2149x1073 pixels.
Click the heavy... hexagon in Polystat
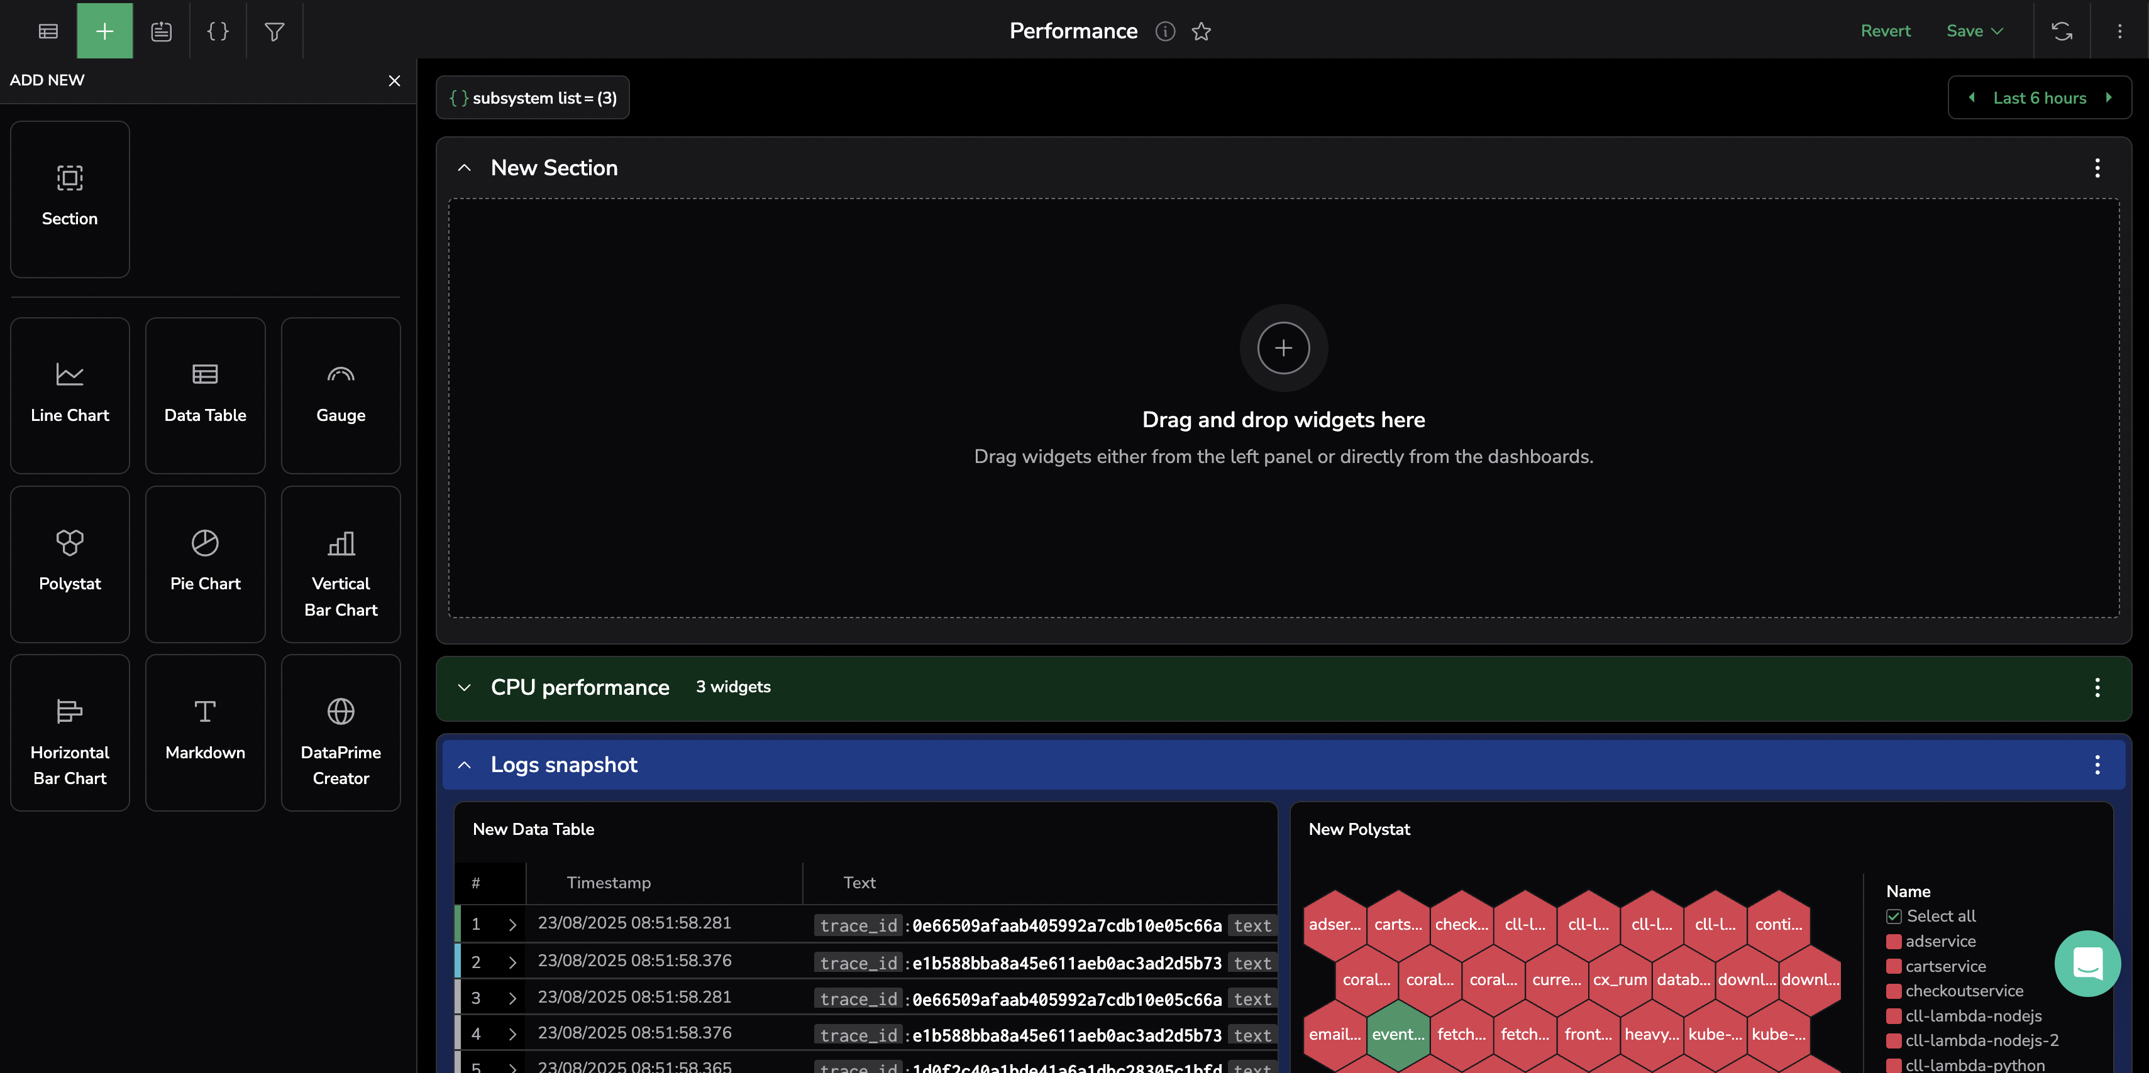(x=1652, y=1034)
